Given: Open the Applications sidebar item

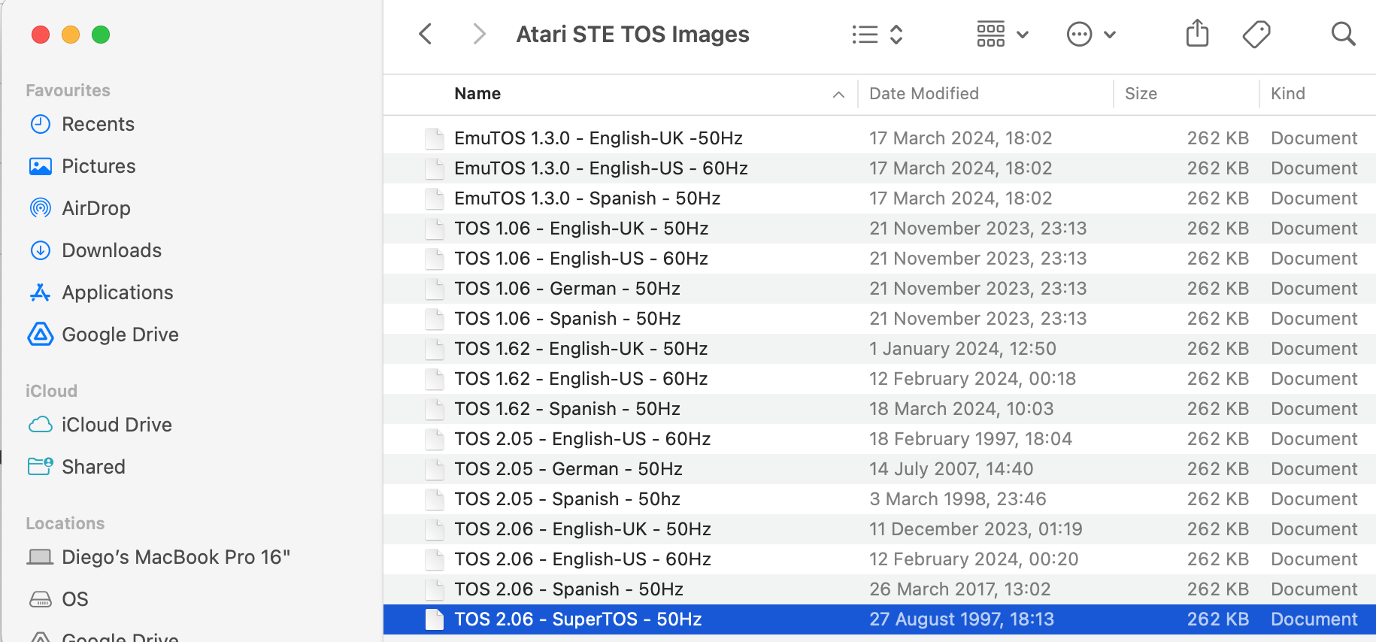Looking at the screenshot, I should tap(117, 292).
